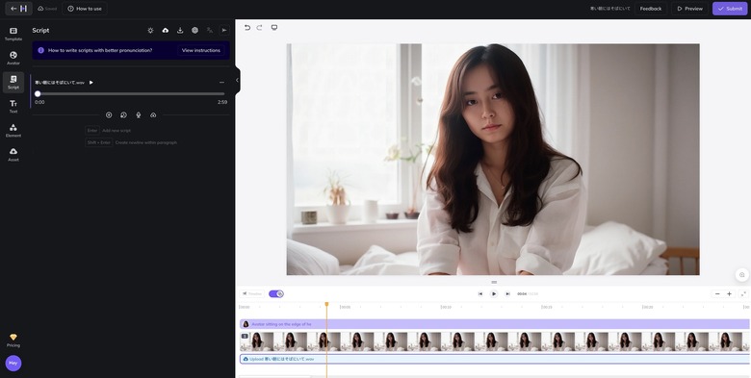751x378 pixels.
Task: Select the Script panel in sidebar
Action: click(x=13, y=83)
